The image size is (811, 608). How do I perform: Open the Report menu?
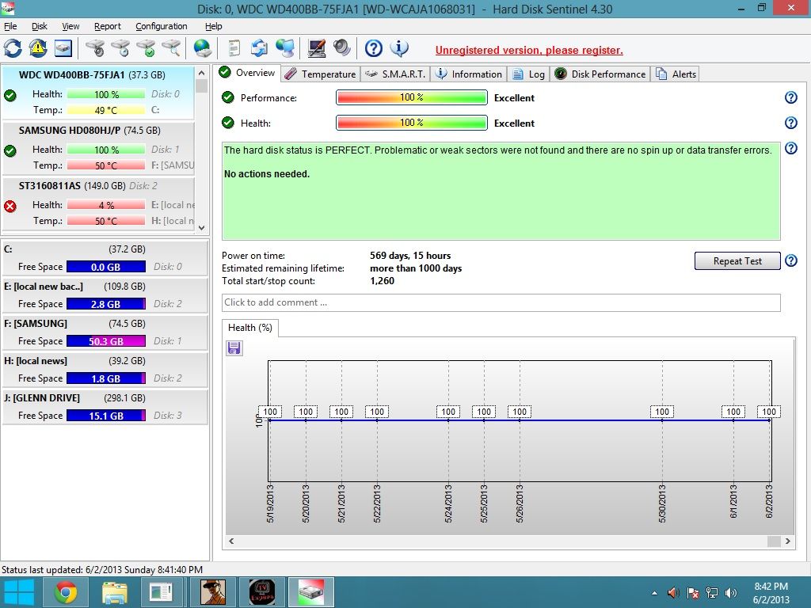point(108,26)
